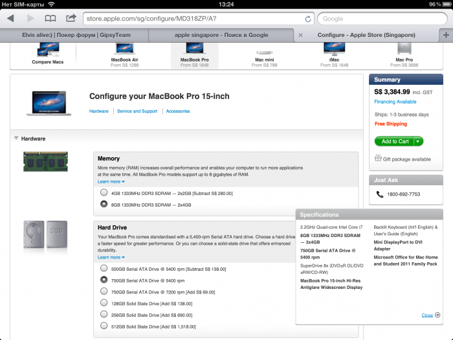Tap the Specifications panel header
Viewport: 453px width, 340px height.
coord(370,214)
